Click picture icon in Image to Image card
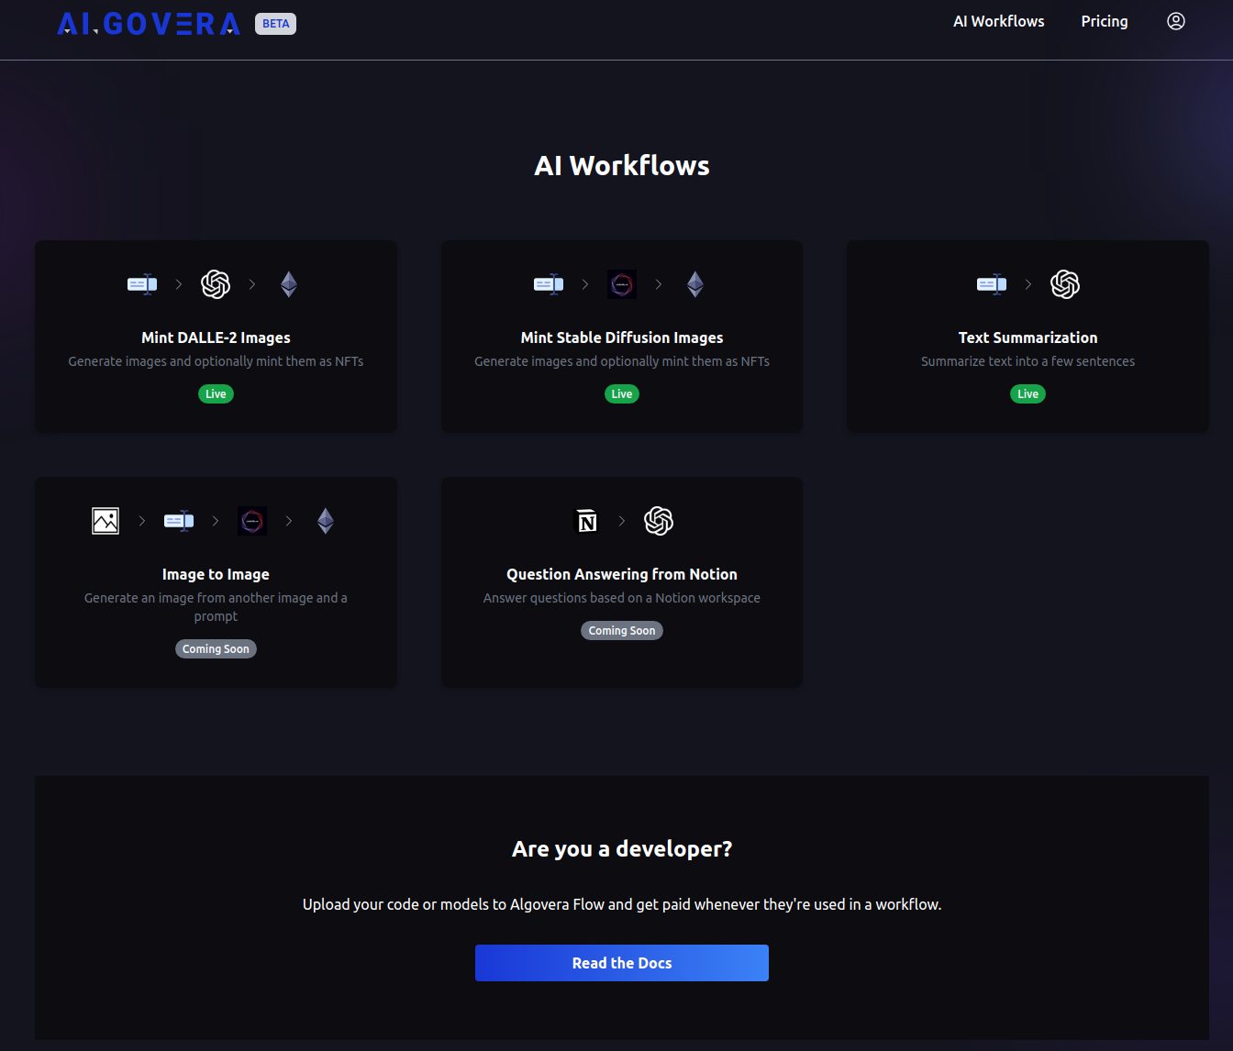Screen dimensions: 1233x1051 (106, 521)
